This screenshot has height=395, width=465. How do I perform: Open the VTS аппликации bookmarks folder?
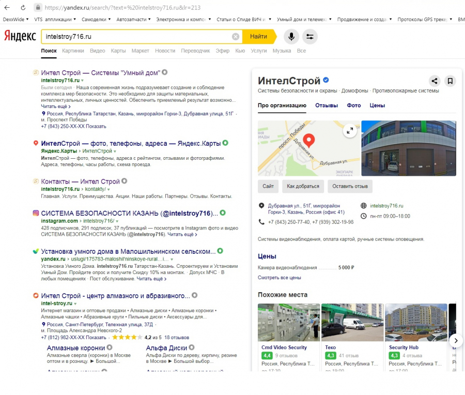55,19
